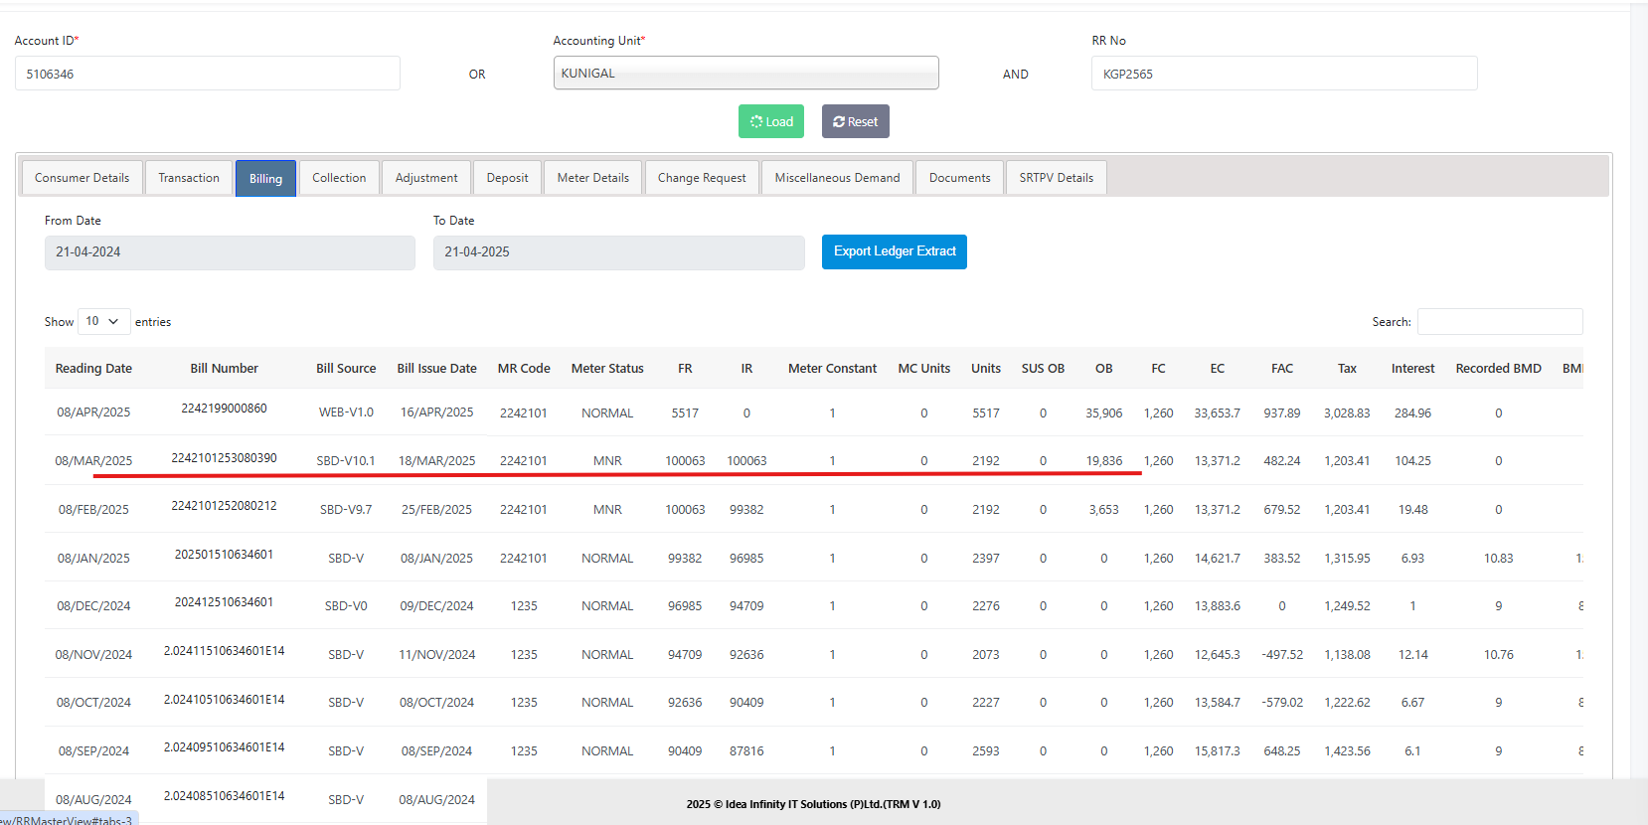The height and width of the screenshot is (825, 1648).
Task: Click reading date 08/SEP/2024
Action: [x=93, y=751]
